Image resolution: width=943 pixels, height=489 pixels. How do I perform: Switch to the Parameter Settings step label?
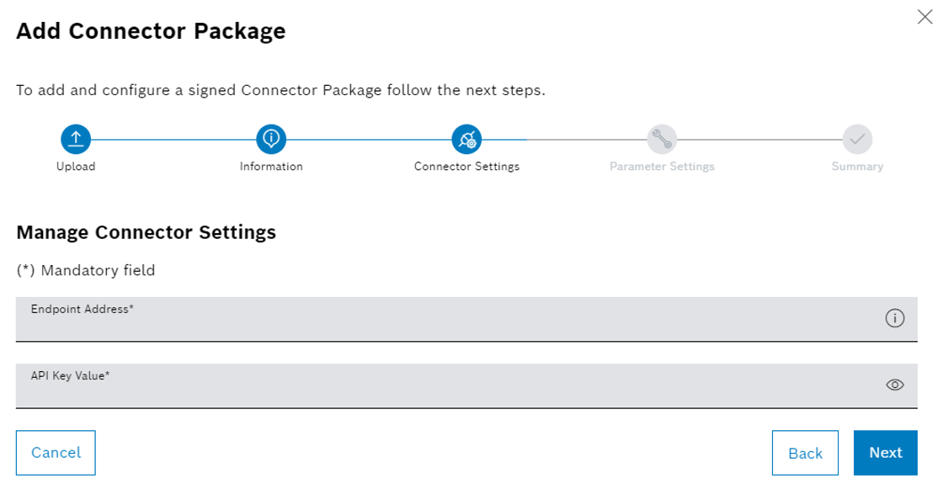pos(662,166)
